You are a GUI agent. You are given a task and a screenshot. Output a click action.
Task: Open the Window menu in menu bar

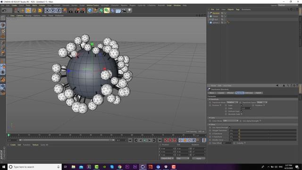[x=177, y=5]
